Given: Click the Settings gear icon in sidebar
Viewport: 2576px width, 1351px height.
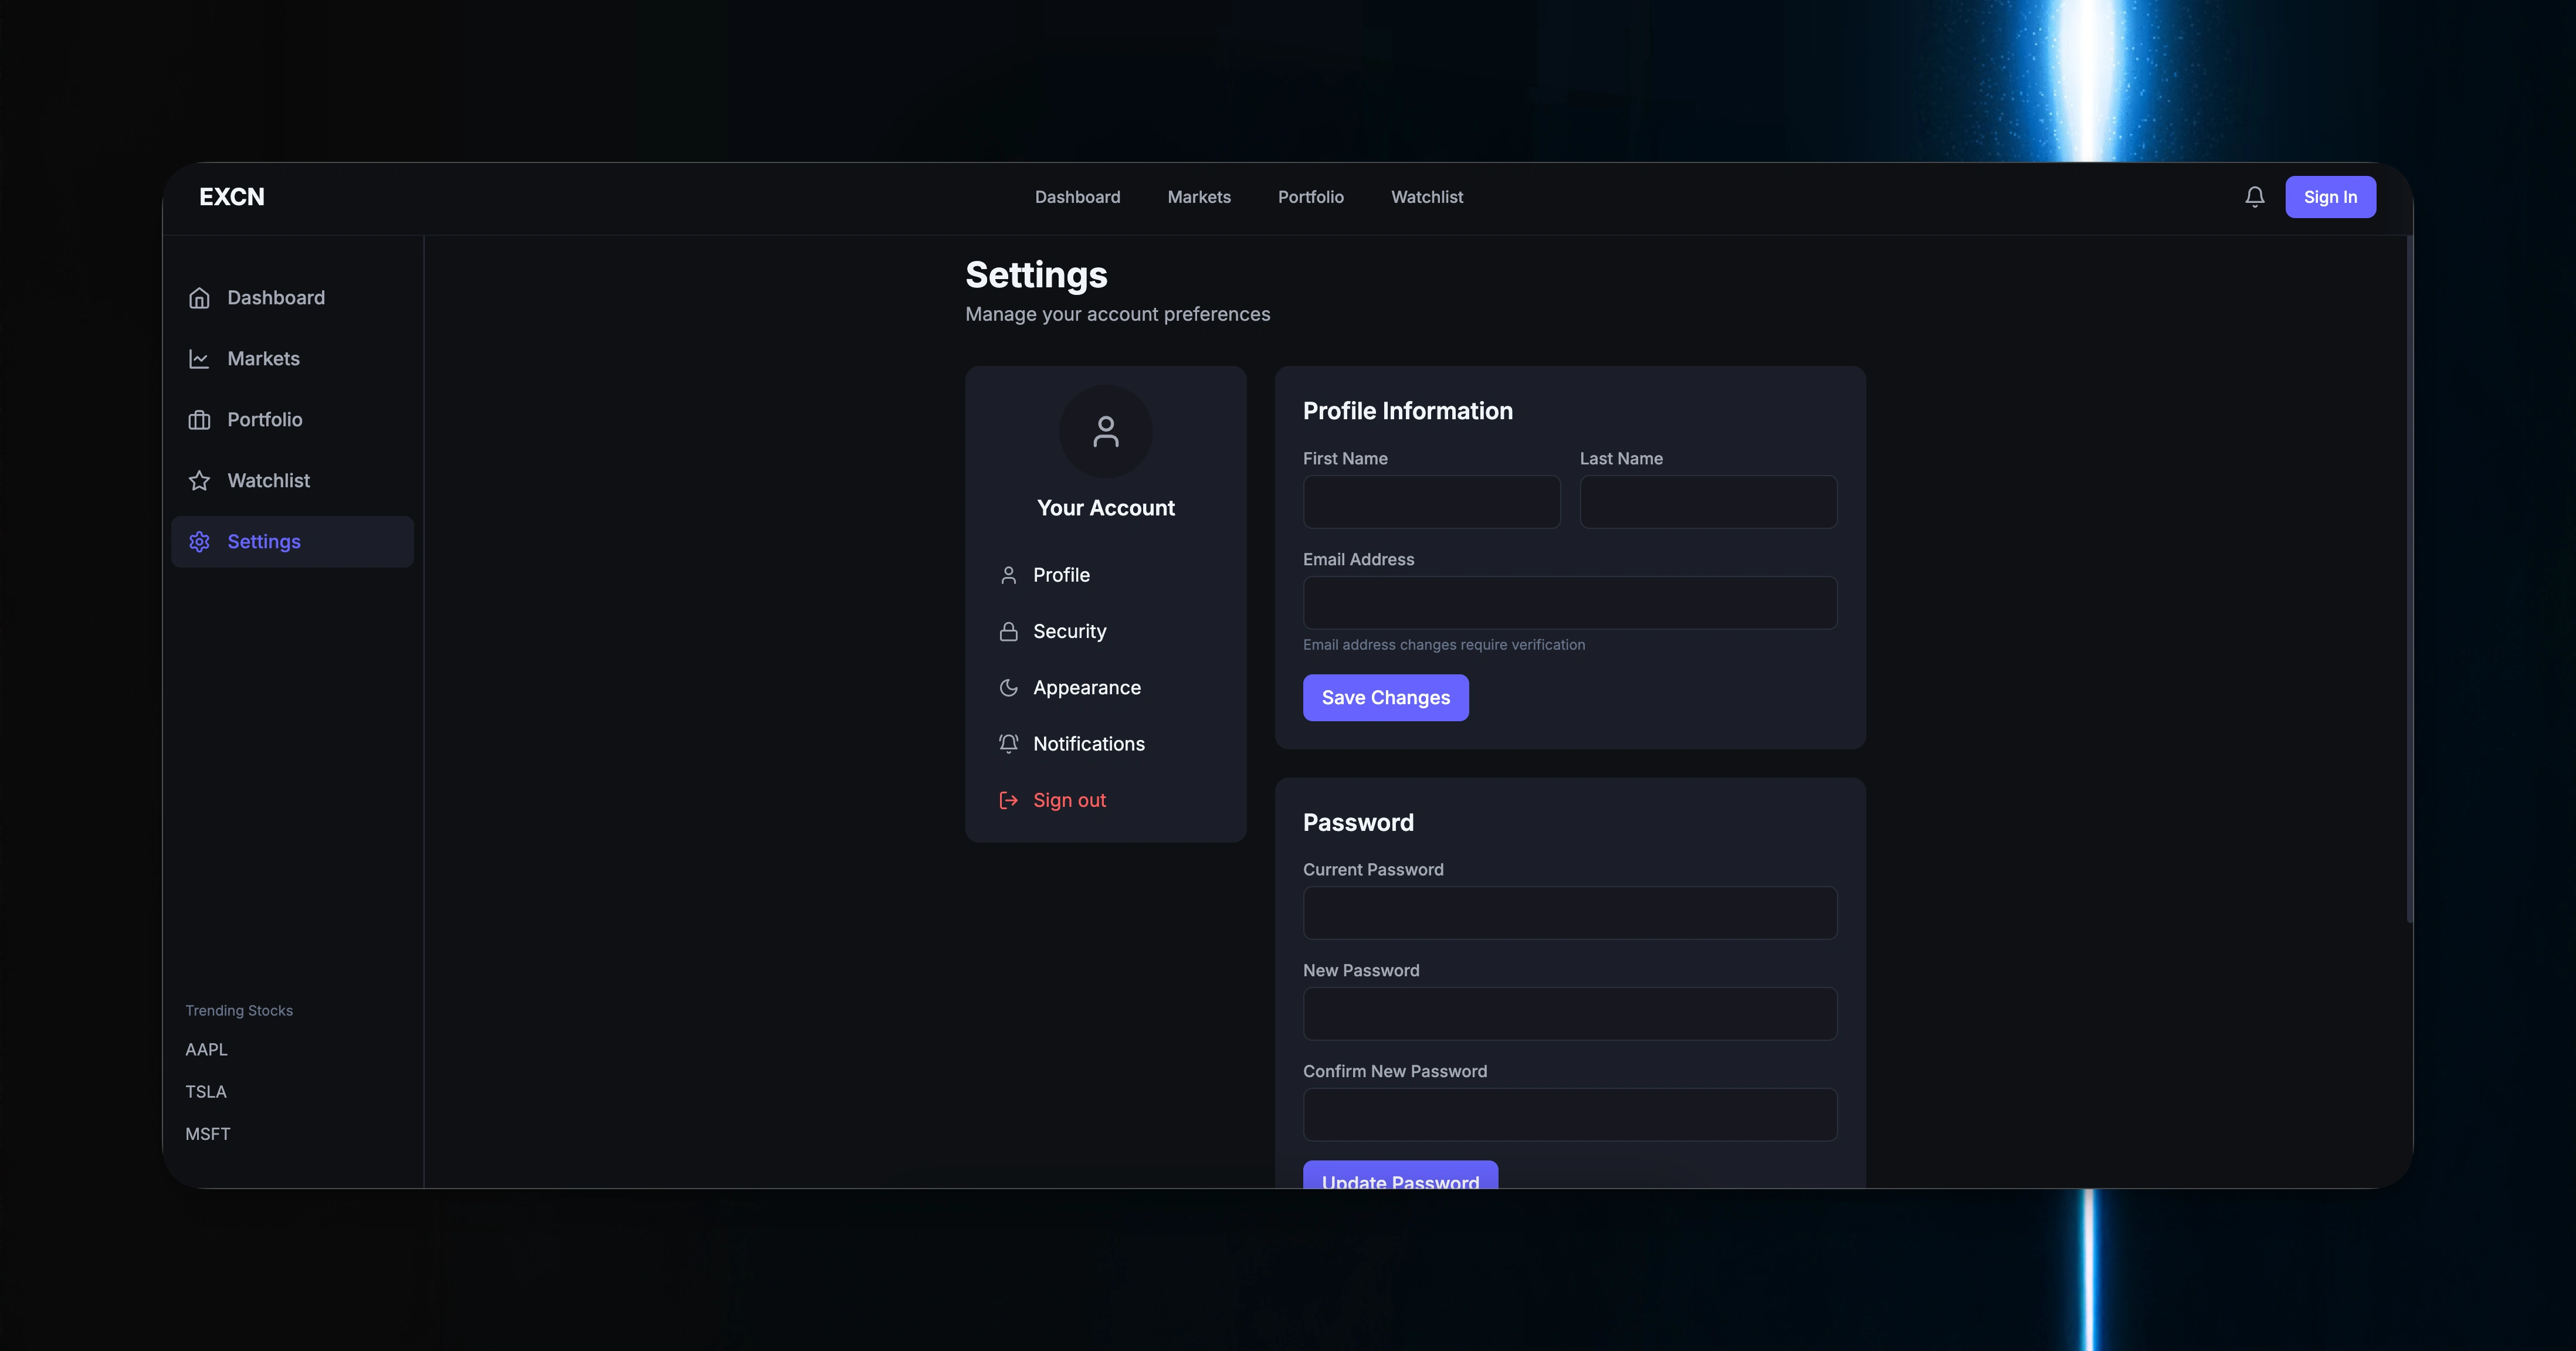Looking at the screenshot, I should pos(199,542).
